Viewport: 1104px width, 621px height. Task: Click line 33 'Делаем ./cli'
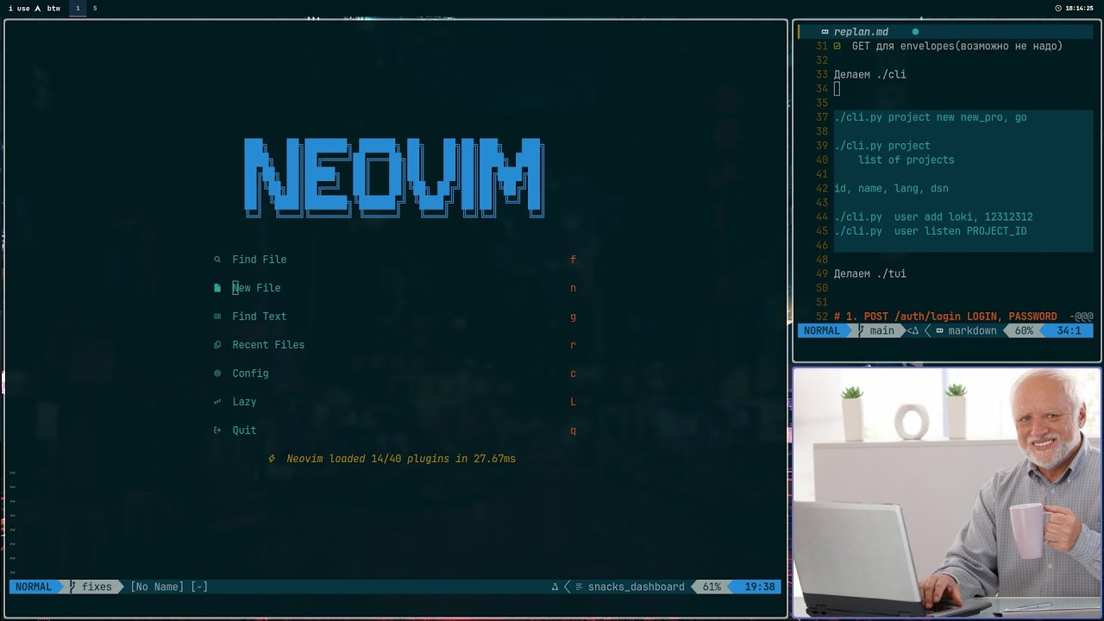tap(870, 74)
